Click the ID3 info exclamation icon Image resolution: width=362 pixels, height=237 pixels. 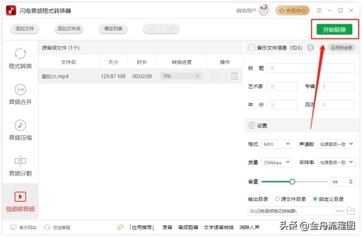pos(310,48)
